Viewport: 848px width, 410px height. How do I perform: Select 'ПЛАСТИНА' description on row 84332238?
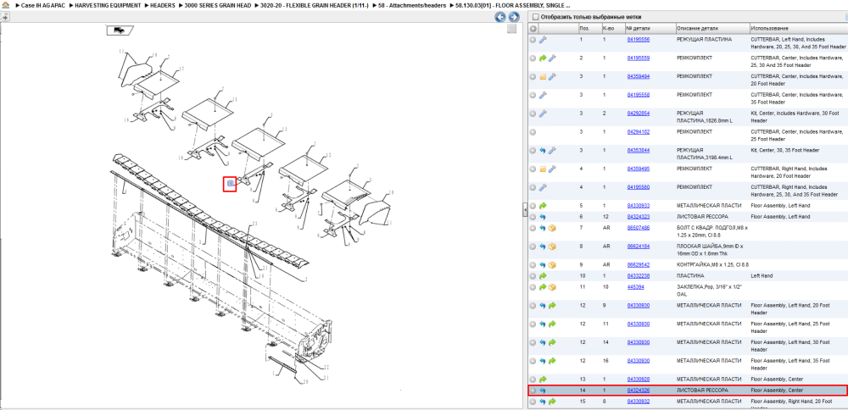point(690,275)
